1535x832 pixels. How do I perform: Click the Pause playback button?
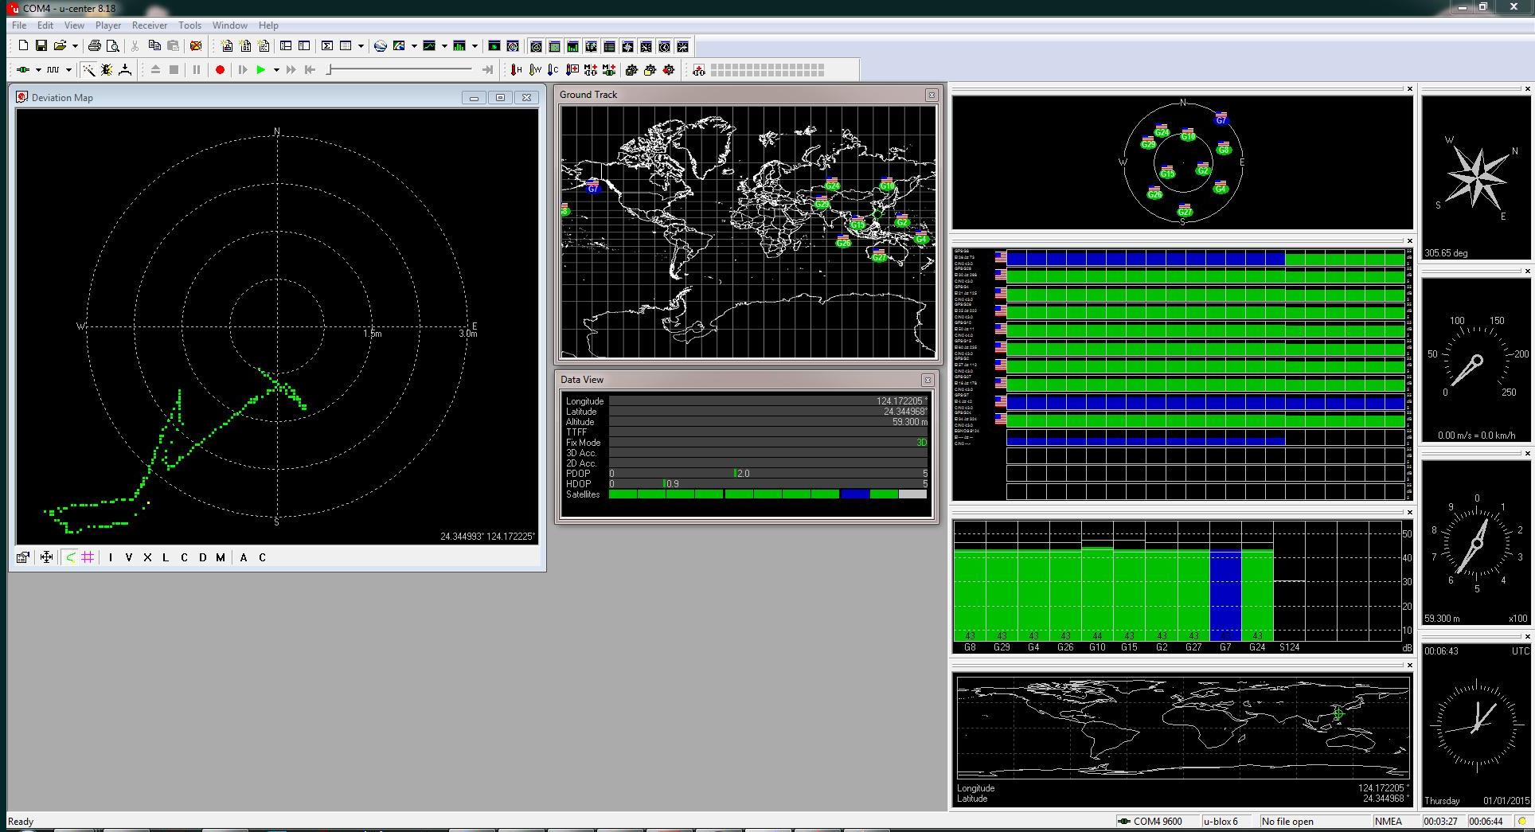pos(197,70)
